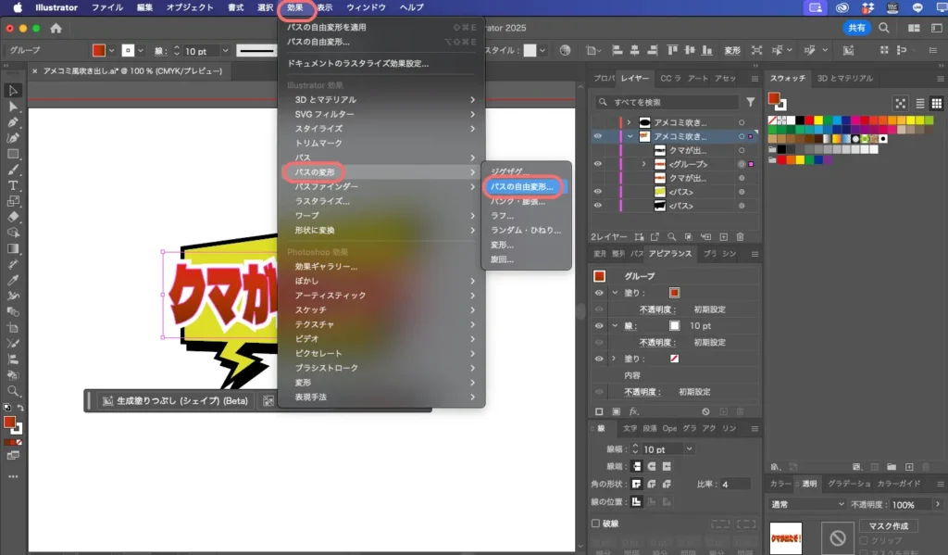Click the 共有 button

point(856,28)
